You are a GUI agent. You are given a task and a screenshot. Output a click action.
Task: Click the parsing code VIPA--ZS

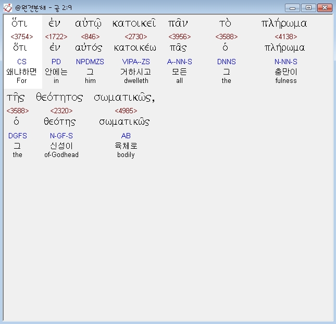pos(136,62)
